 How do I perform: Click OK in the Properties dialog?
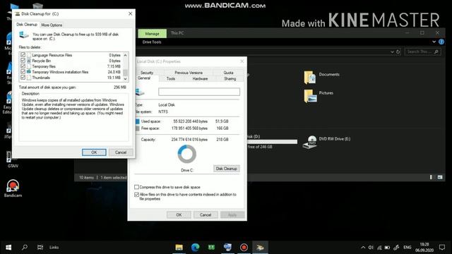(179, 214)
